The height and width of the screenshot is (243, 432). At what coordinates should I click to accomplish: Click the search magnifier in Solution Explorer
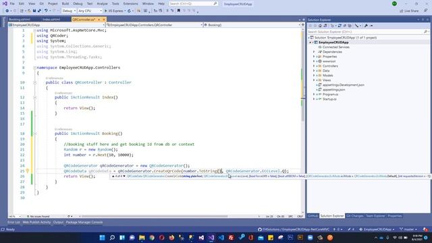point(425,32)
